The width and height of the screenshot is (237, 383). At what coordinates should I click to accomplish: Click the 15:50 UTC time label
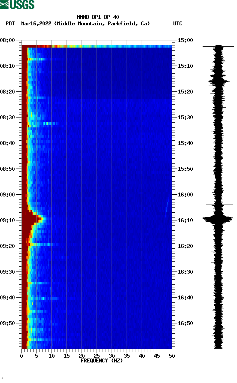point(185,169)
